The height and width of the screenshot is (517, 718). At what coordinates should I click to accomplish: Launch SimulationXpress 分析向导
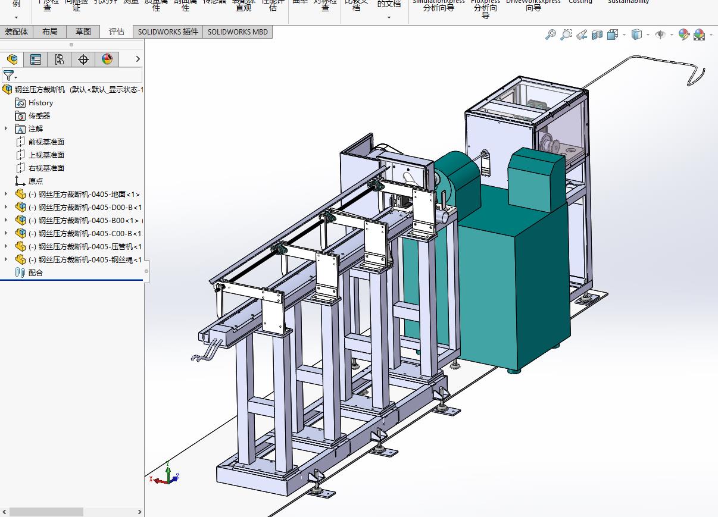439,6
